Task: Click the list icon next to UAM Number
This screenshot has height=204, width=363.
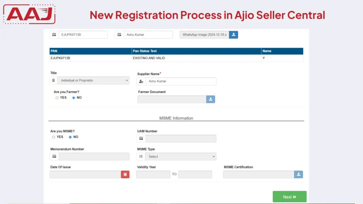Action: 140,138
